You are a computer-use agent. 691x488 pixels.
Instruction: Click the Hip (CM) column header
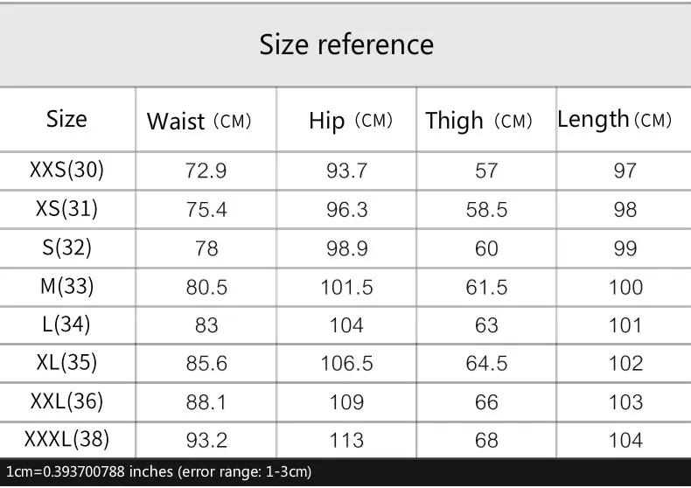click(x=351, y=121)
